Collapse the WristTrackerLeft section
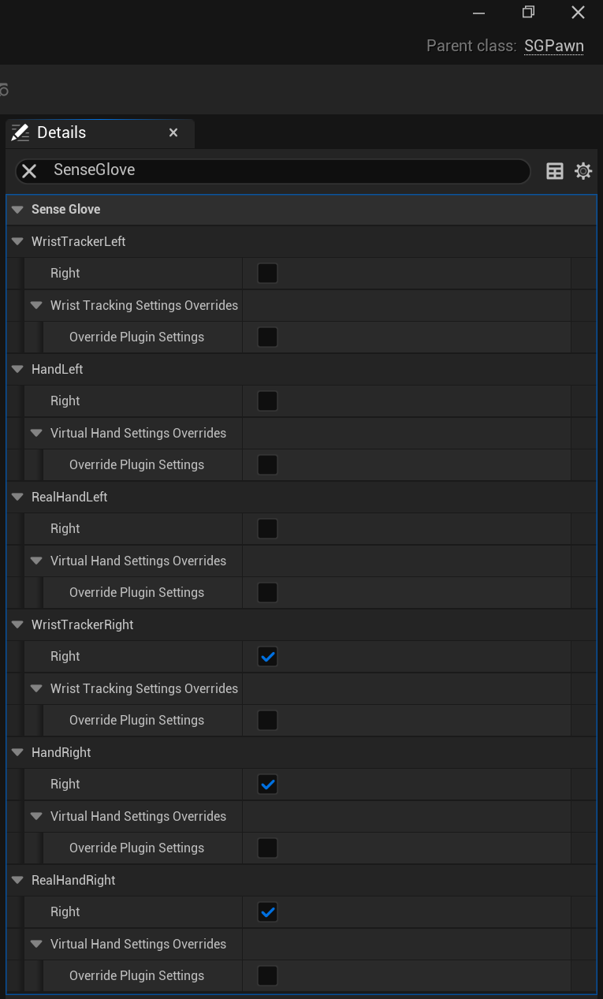 click(17, 241)
